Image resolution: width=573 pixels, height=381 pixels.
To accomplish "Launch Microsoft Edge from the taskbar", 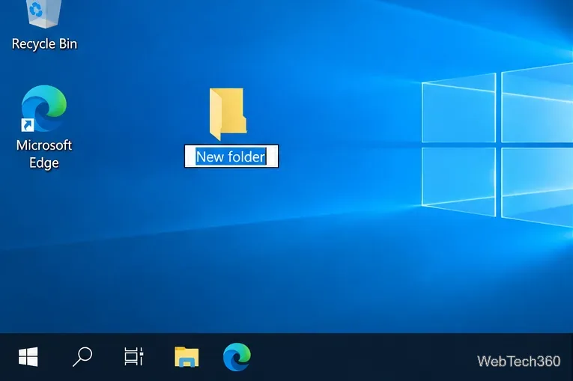I will [x=237, y=357].
